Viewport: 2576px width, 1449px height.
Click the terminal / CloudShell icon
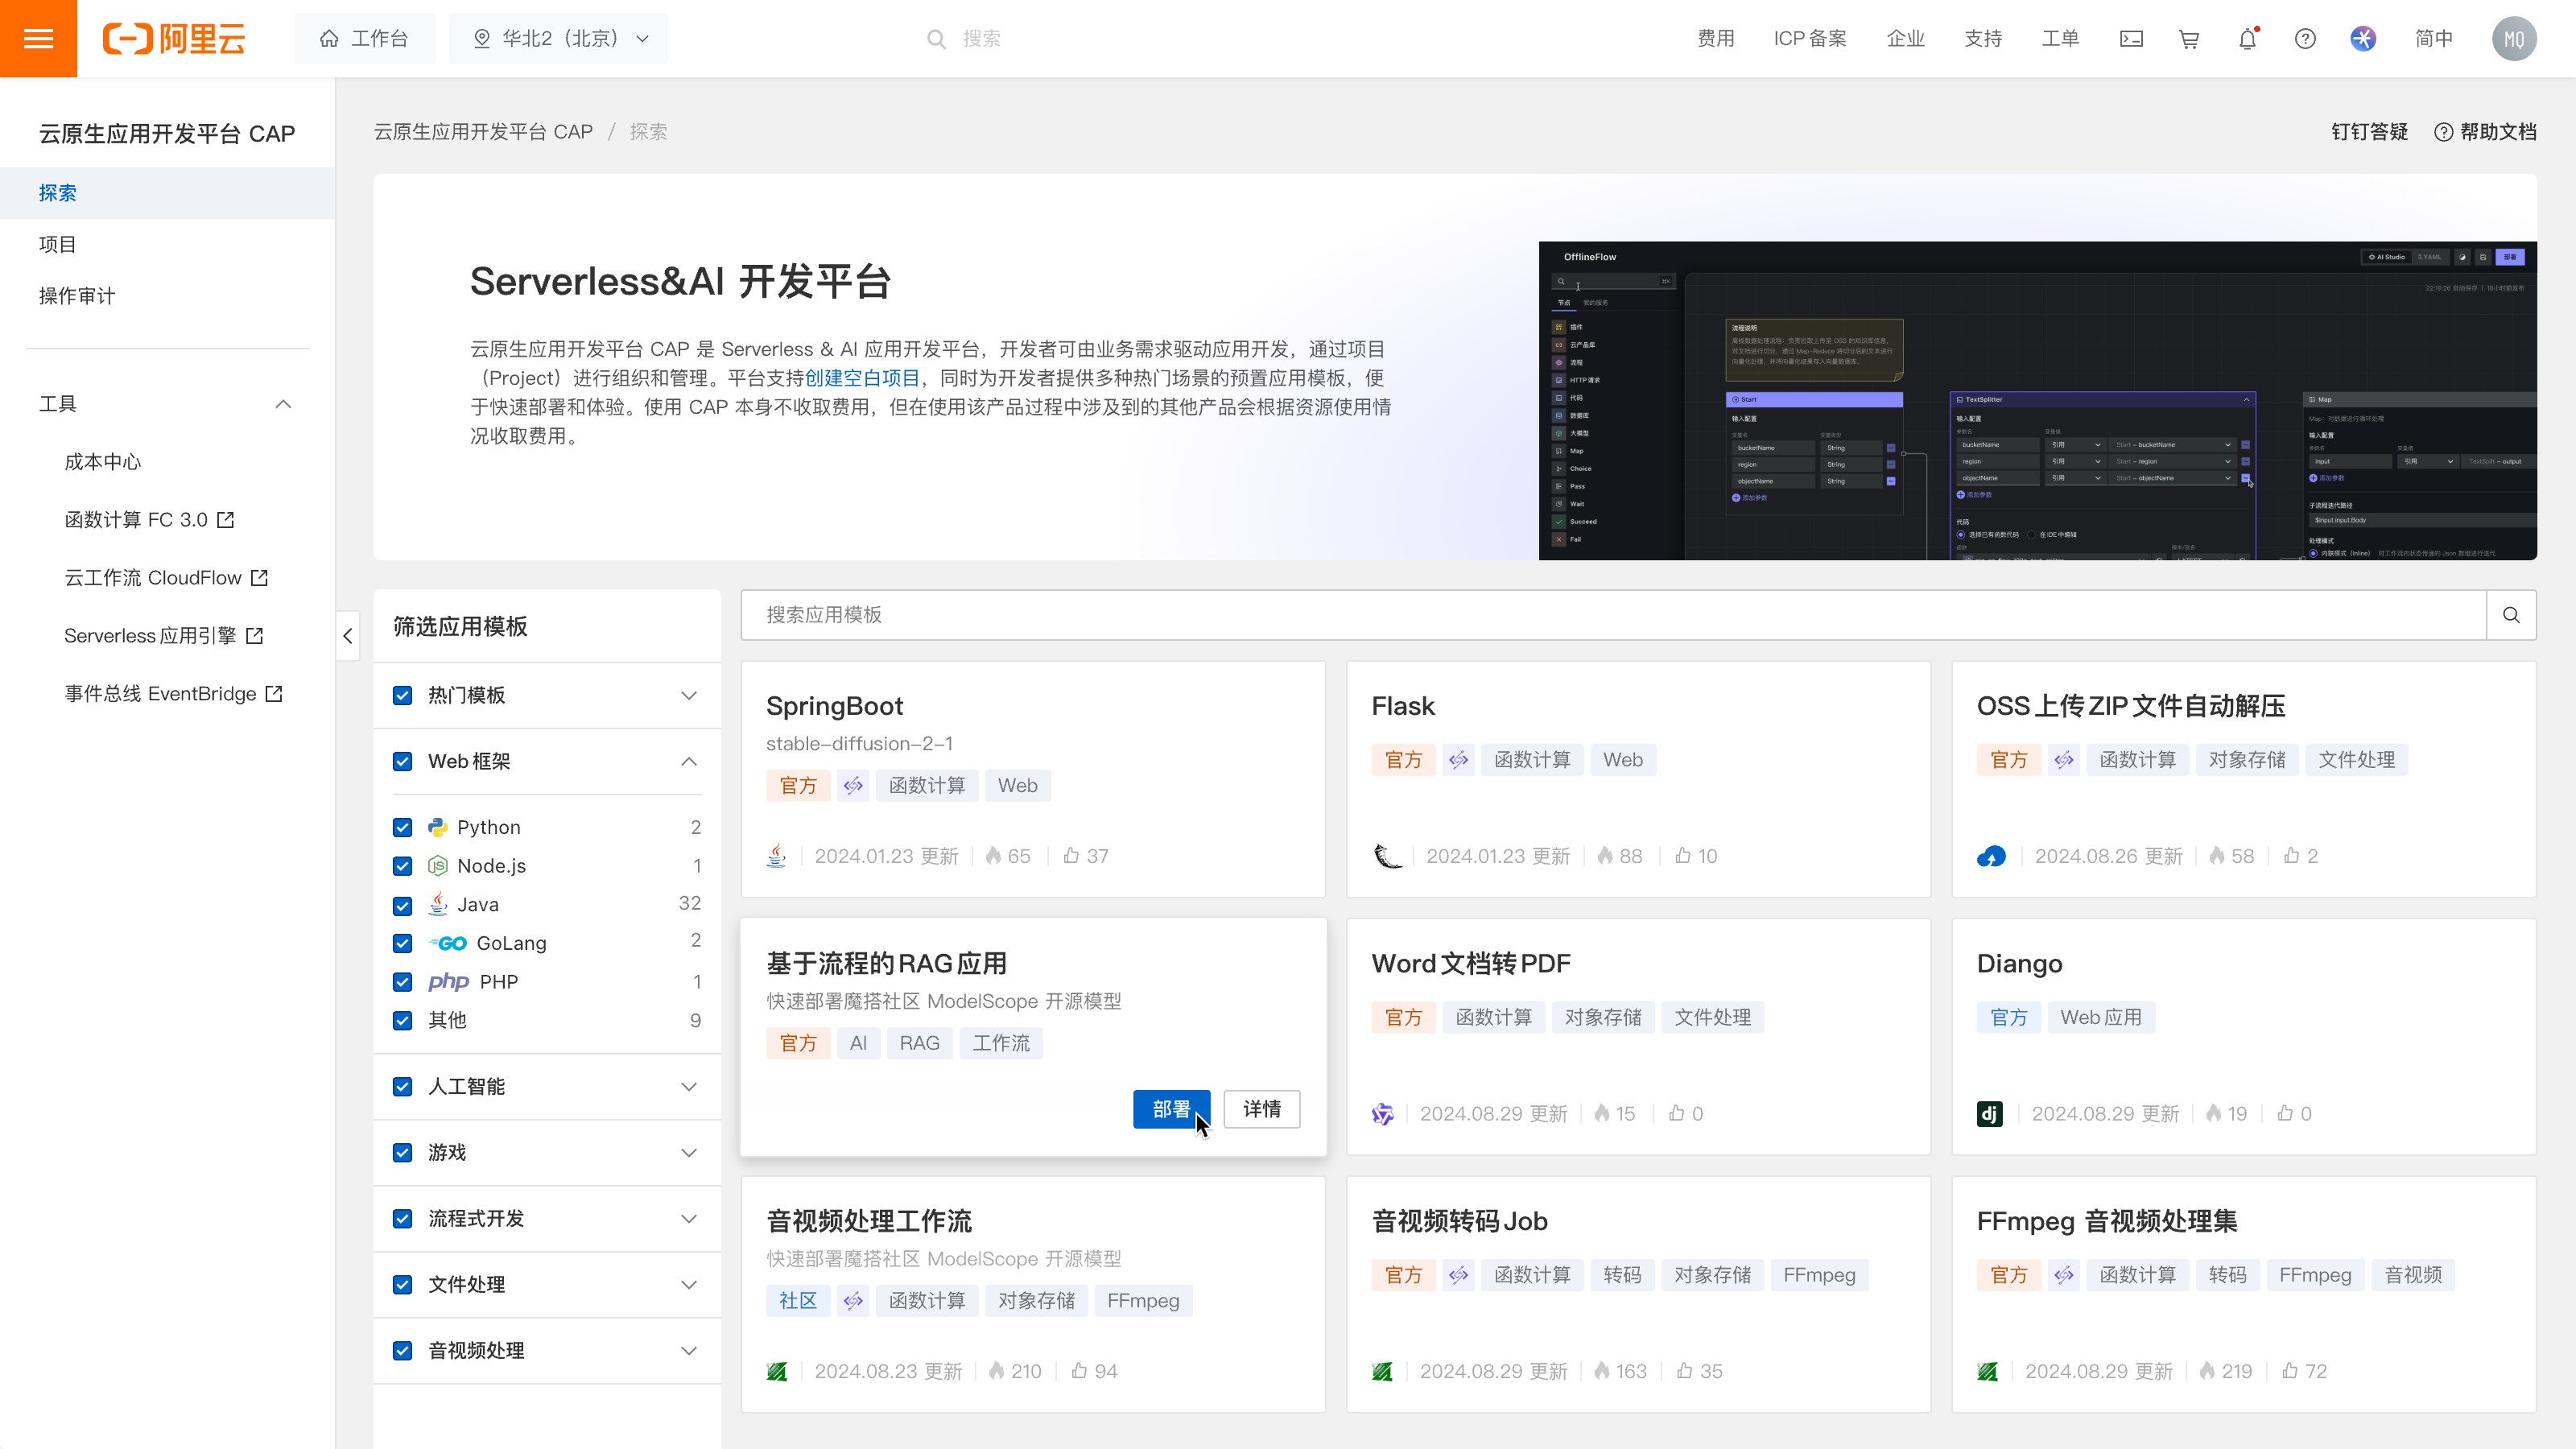[2131, 38]
